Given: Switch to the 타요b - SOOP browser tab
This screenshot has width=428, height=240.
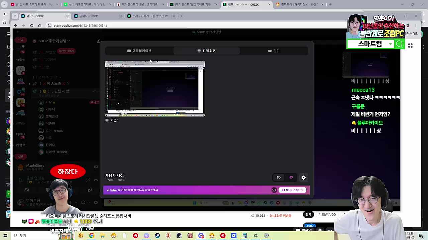Looking at the screenshot, I should coord(45,16).
